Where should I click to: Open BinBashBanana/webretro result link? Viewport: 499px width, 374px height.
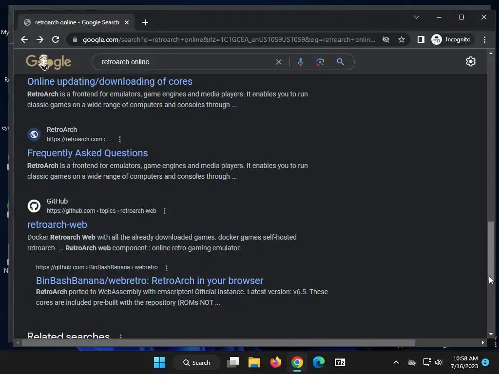tap(150, 280)
